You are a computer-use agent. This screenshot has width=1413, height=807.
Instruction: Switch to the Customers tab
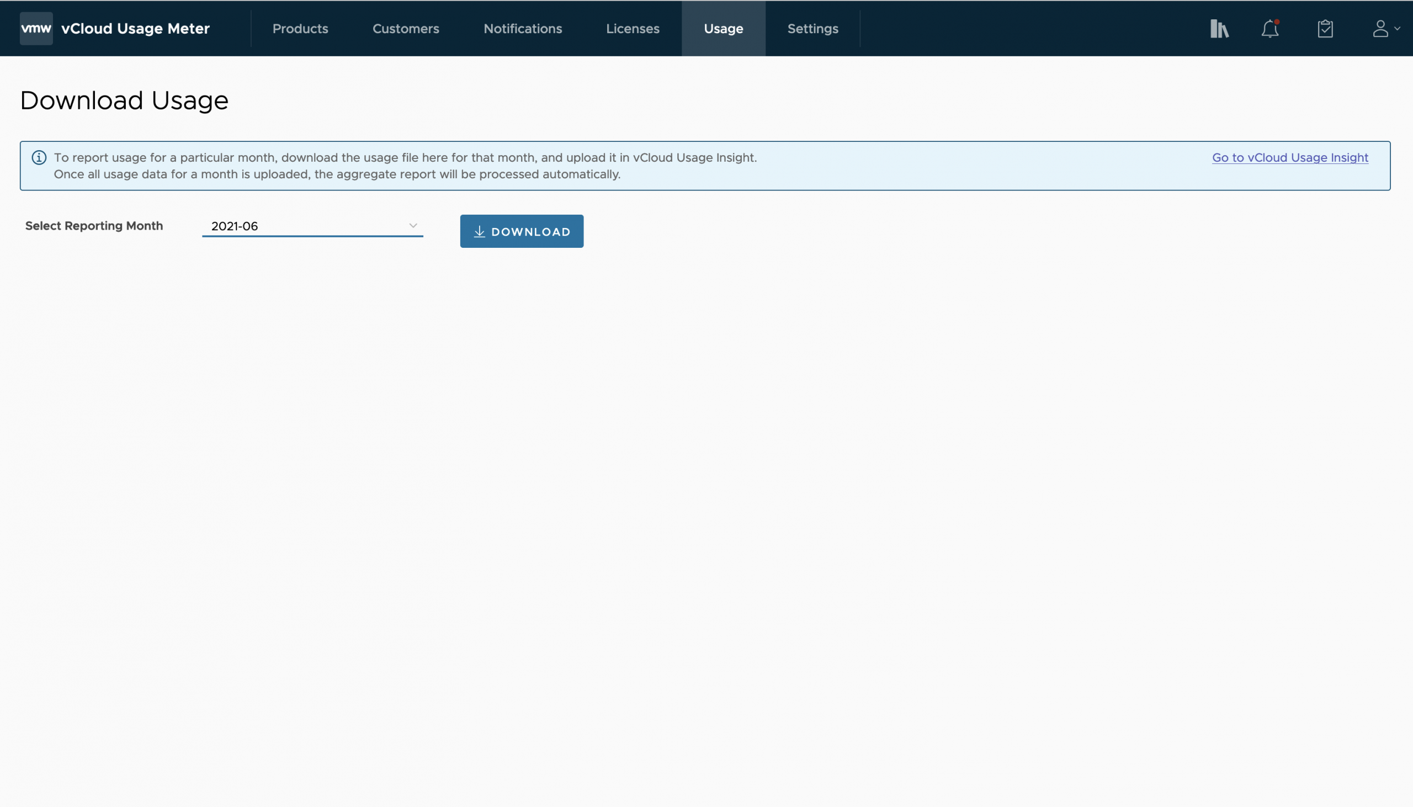tap(406, 29)
